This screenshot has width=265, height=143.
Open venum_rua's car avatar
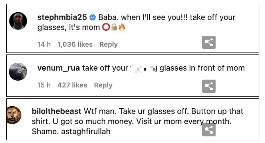pos(17,71)
